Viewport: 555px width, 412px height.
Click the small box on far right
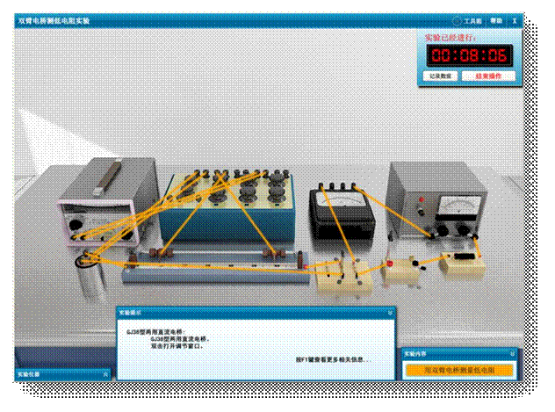click(x=461, y=262)
